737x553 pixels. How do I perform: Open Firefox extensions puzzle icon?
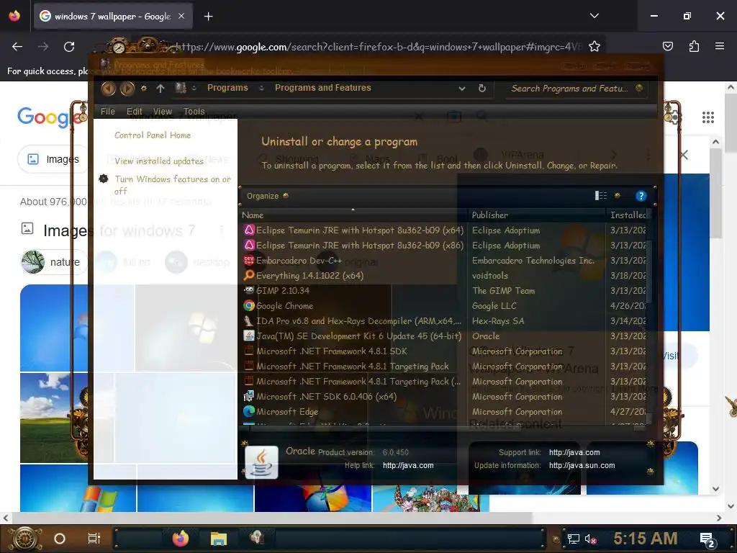[694, 46]
